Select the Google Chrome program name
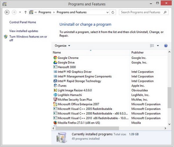Image resolution: width=174 pixels, height=147 pixels. 68,58
